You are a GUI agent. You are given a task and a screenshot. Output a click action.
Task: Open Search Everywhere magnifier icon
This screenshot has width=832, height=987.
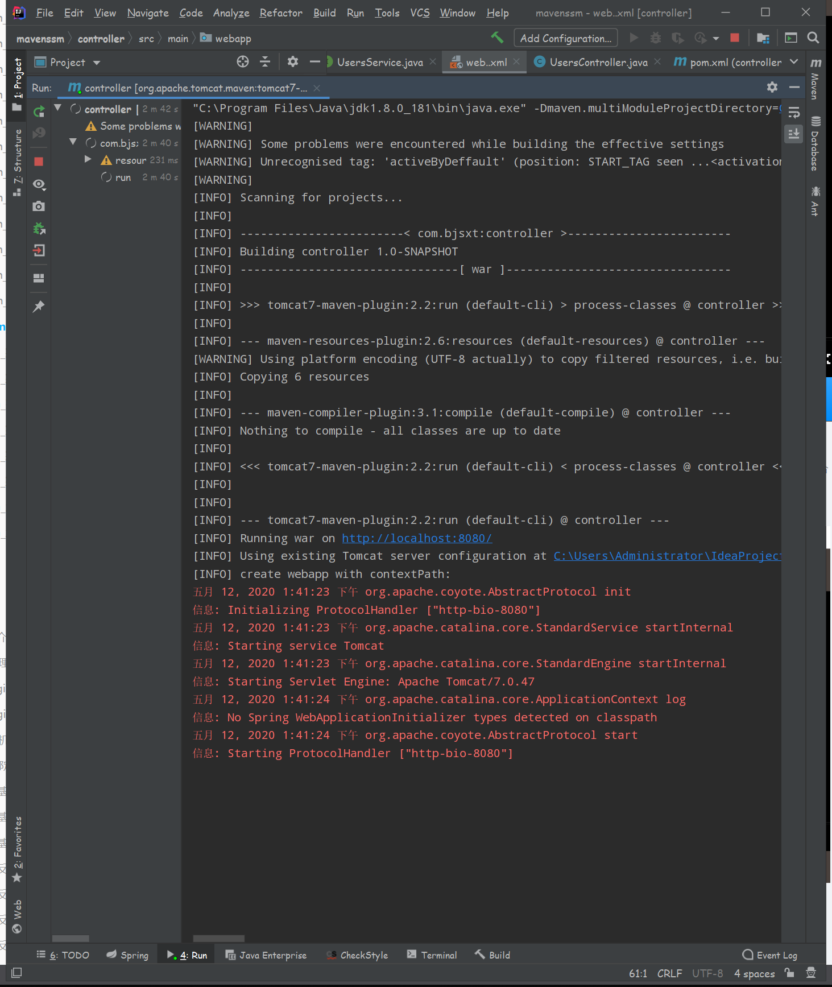click(x=813, y=38)
